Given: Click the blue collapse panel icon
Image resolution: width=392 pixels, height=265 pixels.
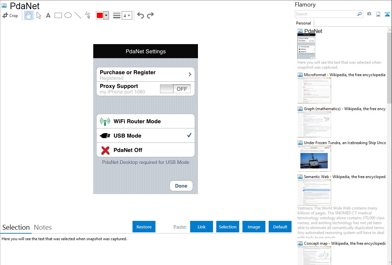Looking at the screenshot, I should (387, 14).
